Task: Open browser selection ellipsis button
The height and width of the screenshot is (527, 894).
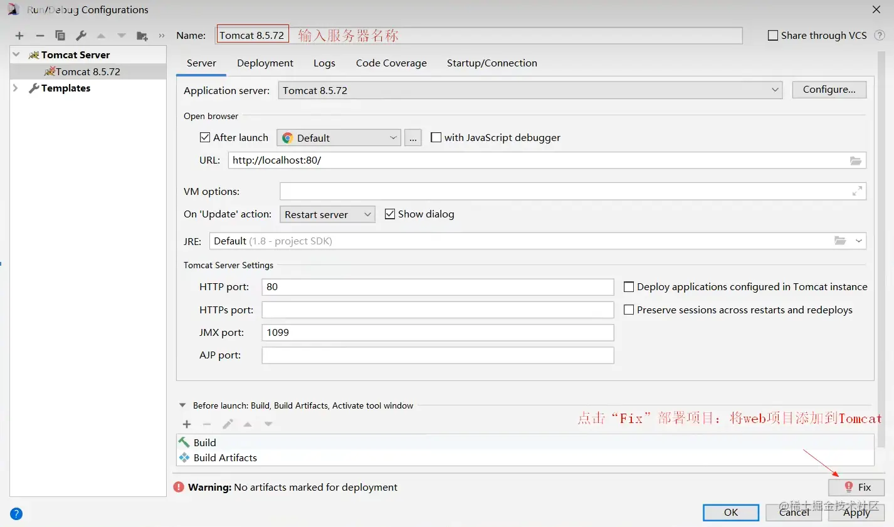Action: pos(413,138)
